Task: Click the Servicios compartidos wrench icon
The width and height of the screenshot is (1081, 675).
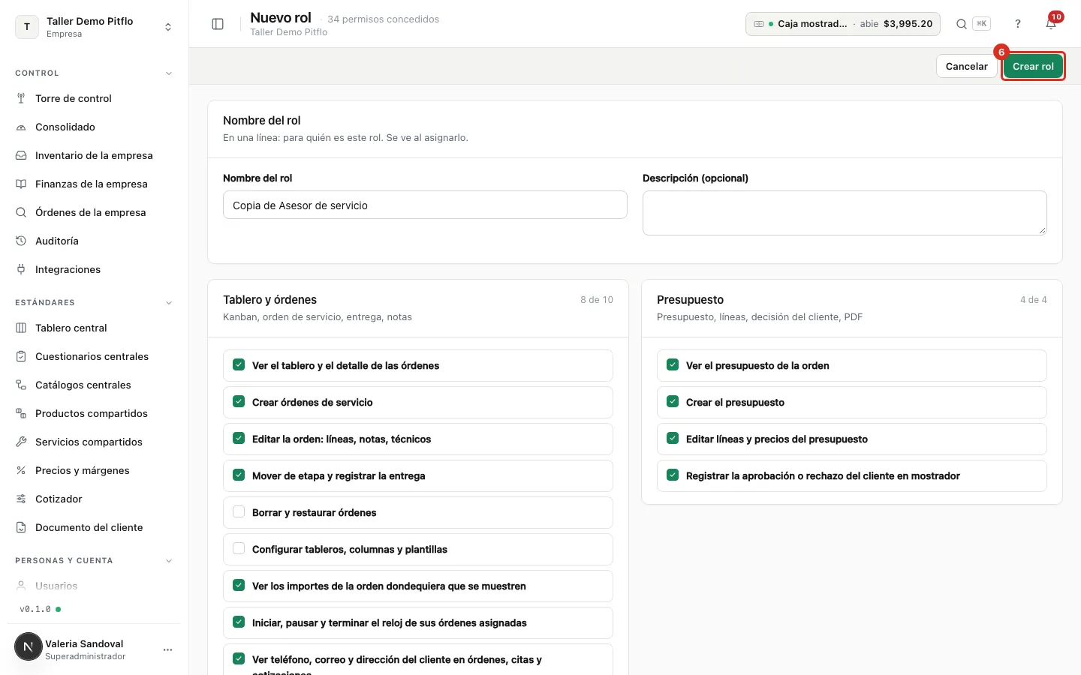Action: point(21,442)
